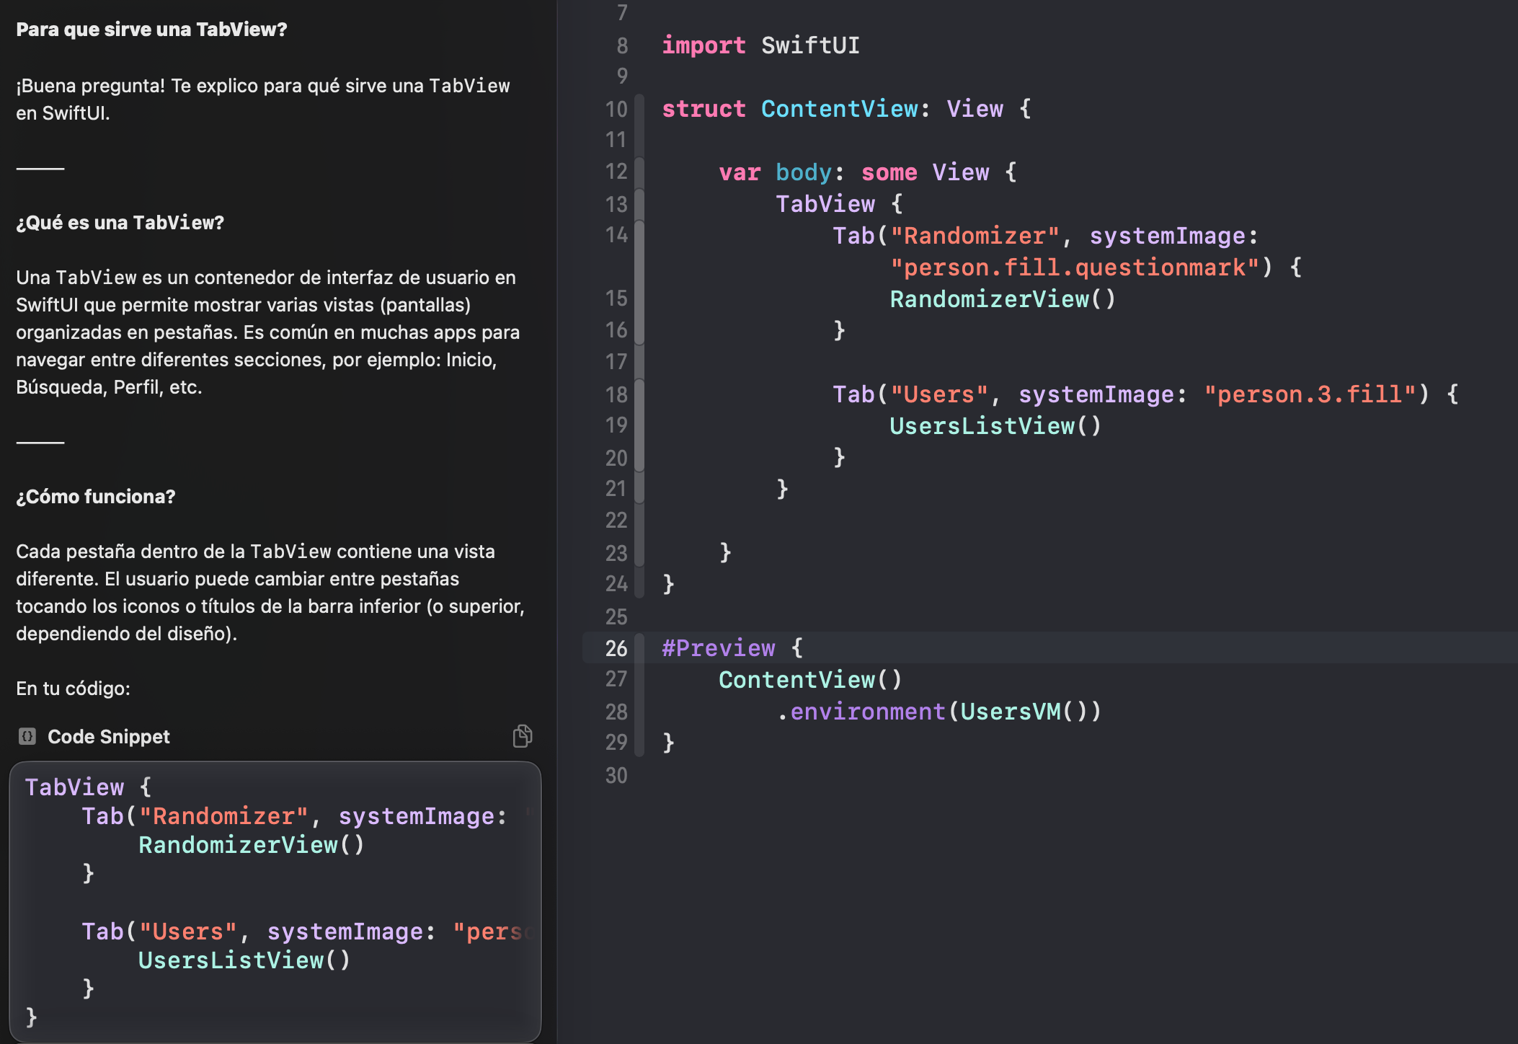Viewport: 1518px width, 1044px height.
Task: Click the 'import' keyword on line 8
Action: [703, 45]
